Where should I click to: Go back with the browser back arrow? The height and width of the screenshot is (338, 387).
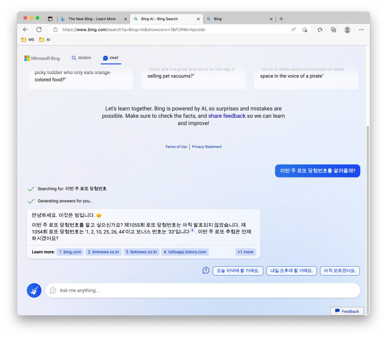(x=26, y=30)
